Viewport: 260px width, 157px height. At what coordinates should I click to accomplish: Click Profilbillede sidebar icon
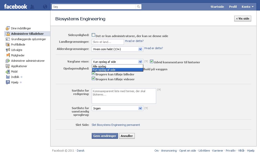click(x=8, y=45)
